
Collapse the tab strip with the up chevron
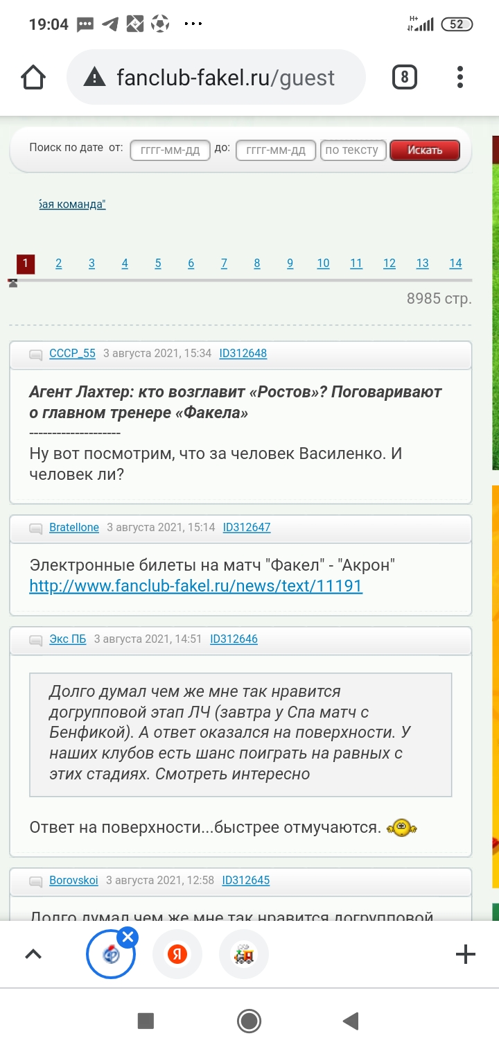tap(33, 955)
